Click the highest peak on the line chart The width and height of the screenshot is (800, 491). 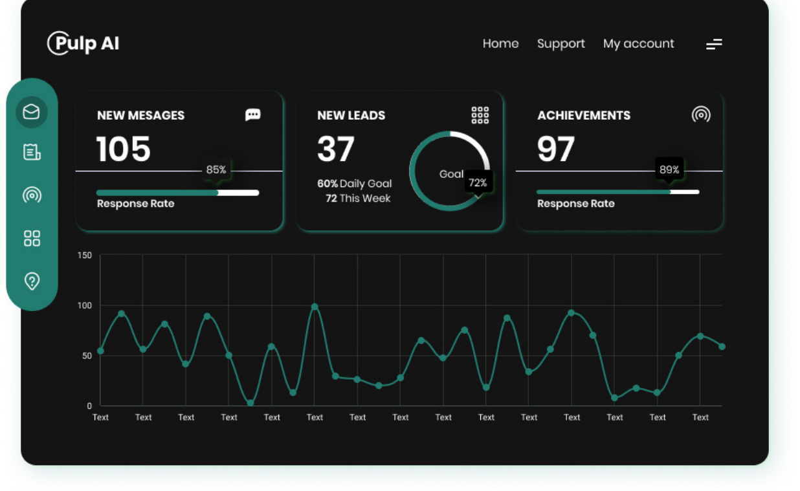pos(315,307)
